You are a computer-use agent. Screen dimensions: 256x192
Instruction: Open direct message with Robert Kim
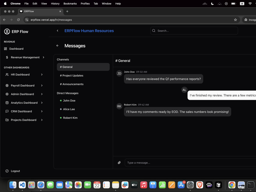pyautogui.click(x=83, y=118)
